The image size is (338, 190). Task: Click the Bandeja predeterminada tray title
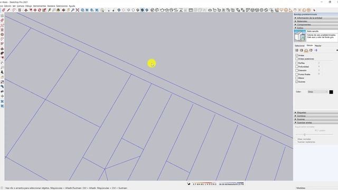pyautogui.click(x=316, y=14)
